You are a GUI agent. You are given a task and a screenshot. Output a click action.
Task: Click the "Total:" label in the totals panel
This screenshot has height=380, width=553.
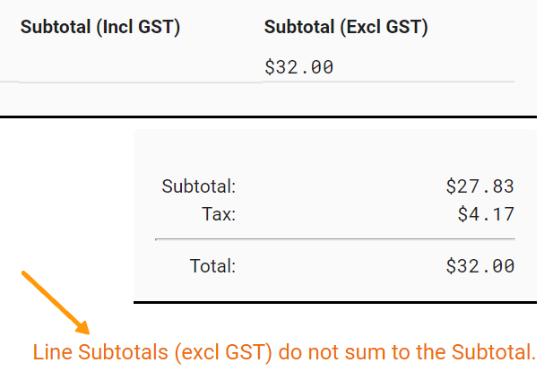(212, 265)
